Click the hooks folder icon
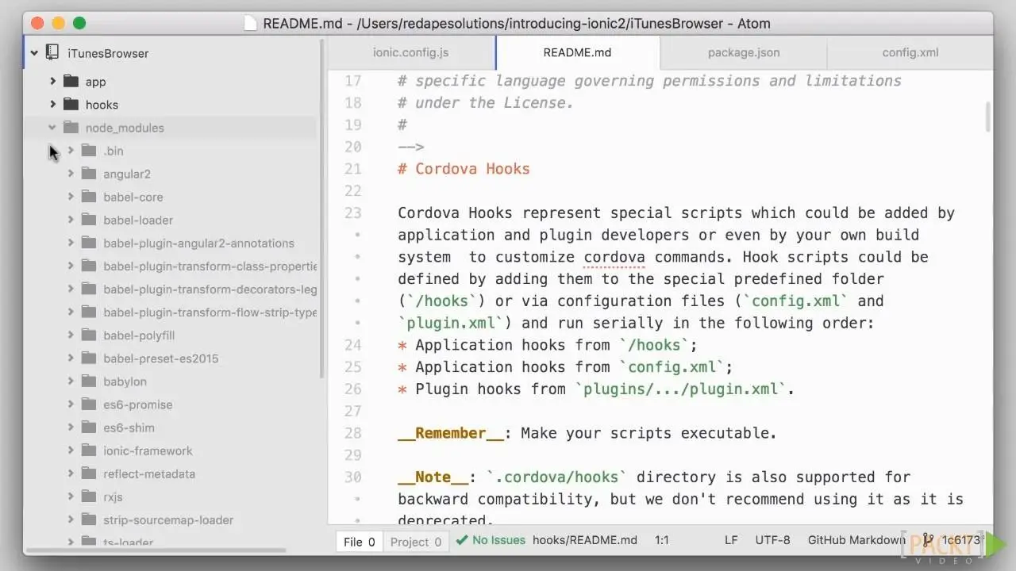Image resolution: width=1016 pixels, height=571 pixels. (x=71, y=104)
